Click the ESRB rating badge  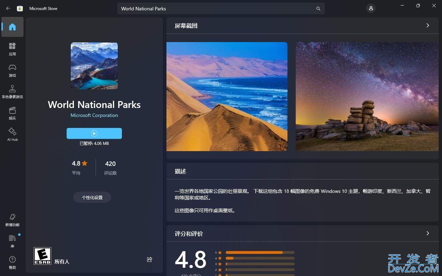coord(42,256)
